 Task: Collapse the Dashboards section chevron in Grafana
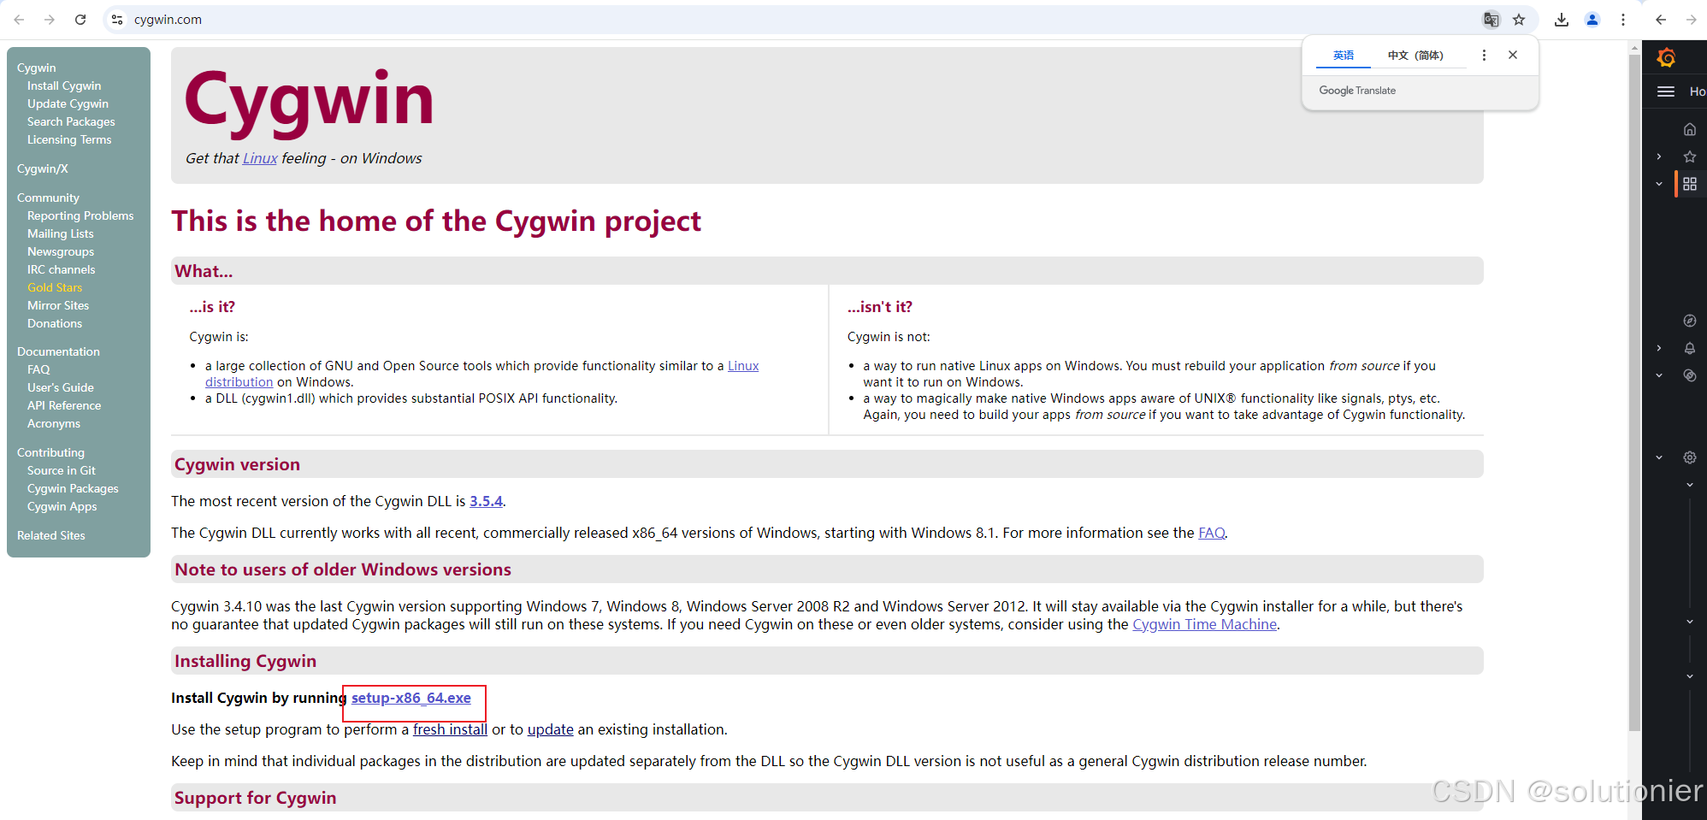[x=1659, y=184]
